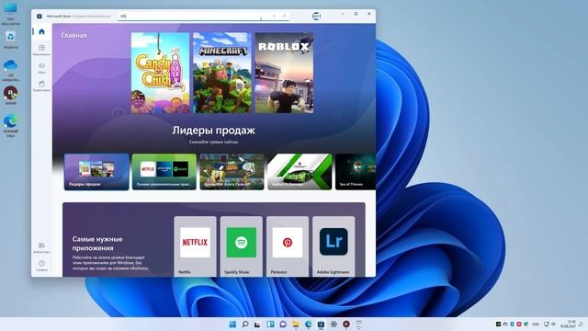The height and width of the screenshot is (331, 588).
Task: Open the Apps section in Store sidebar
Action: (41, 50)
